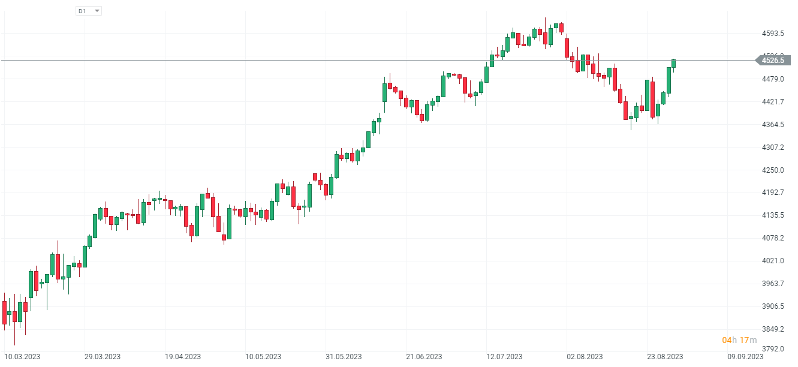Select the 4364.5 price level label
The height and width of the screenshot is (367, 798).
point(773,124)
